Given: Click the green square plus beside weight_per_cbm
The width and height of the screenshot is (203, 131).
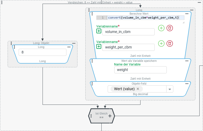Looking at the screenshot, I should [x=99, y=47].
